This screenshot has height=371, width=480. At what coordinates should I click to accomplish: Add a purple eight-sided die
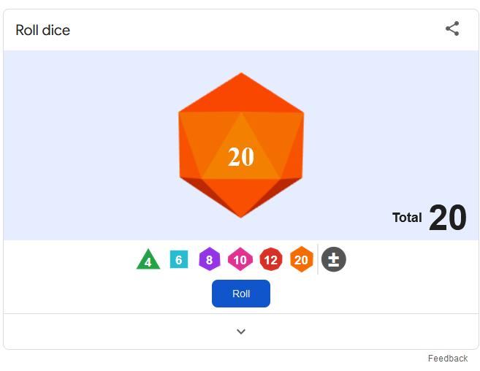210,259
